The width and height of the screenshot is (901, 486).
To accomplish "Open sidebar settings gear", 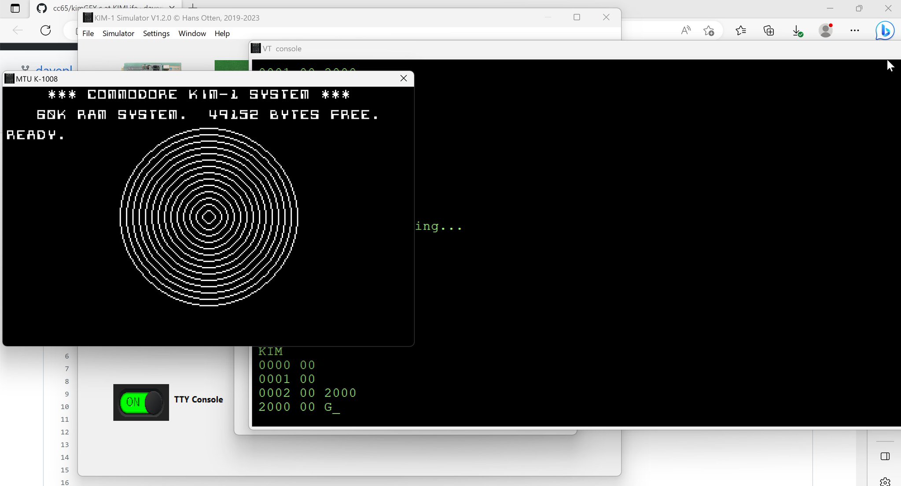I will point(885,481).
